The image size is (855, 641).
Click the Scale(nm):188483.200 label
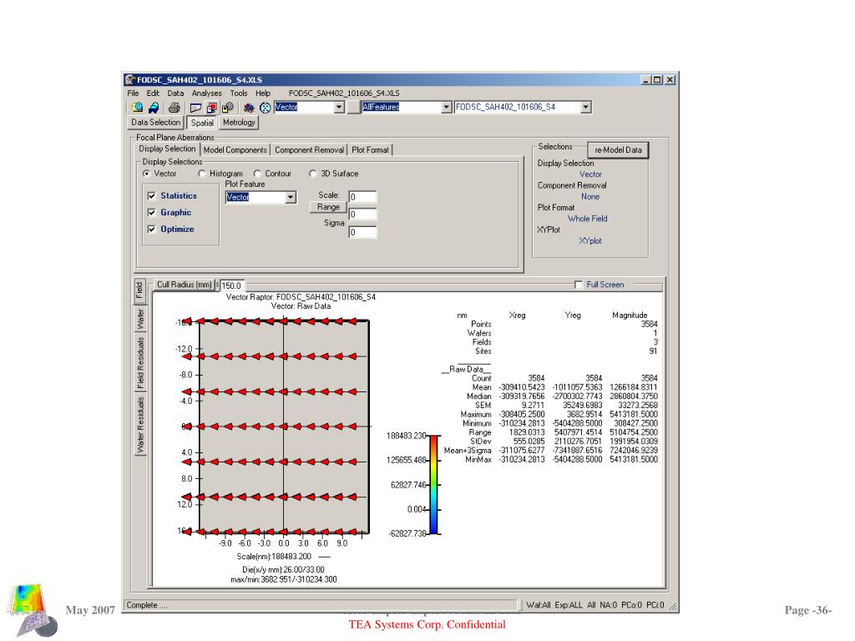coord(274,557)
